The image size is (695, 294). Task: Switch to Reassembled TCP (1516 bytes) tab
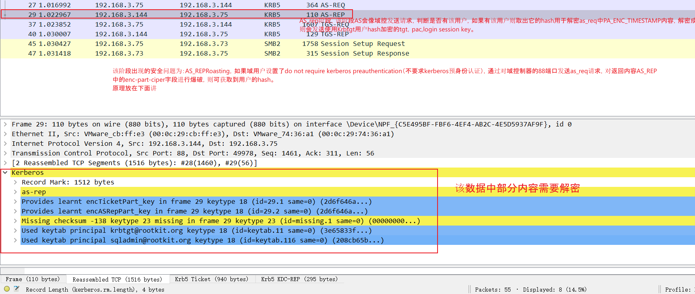point(117,279)
